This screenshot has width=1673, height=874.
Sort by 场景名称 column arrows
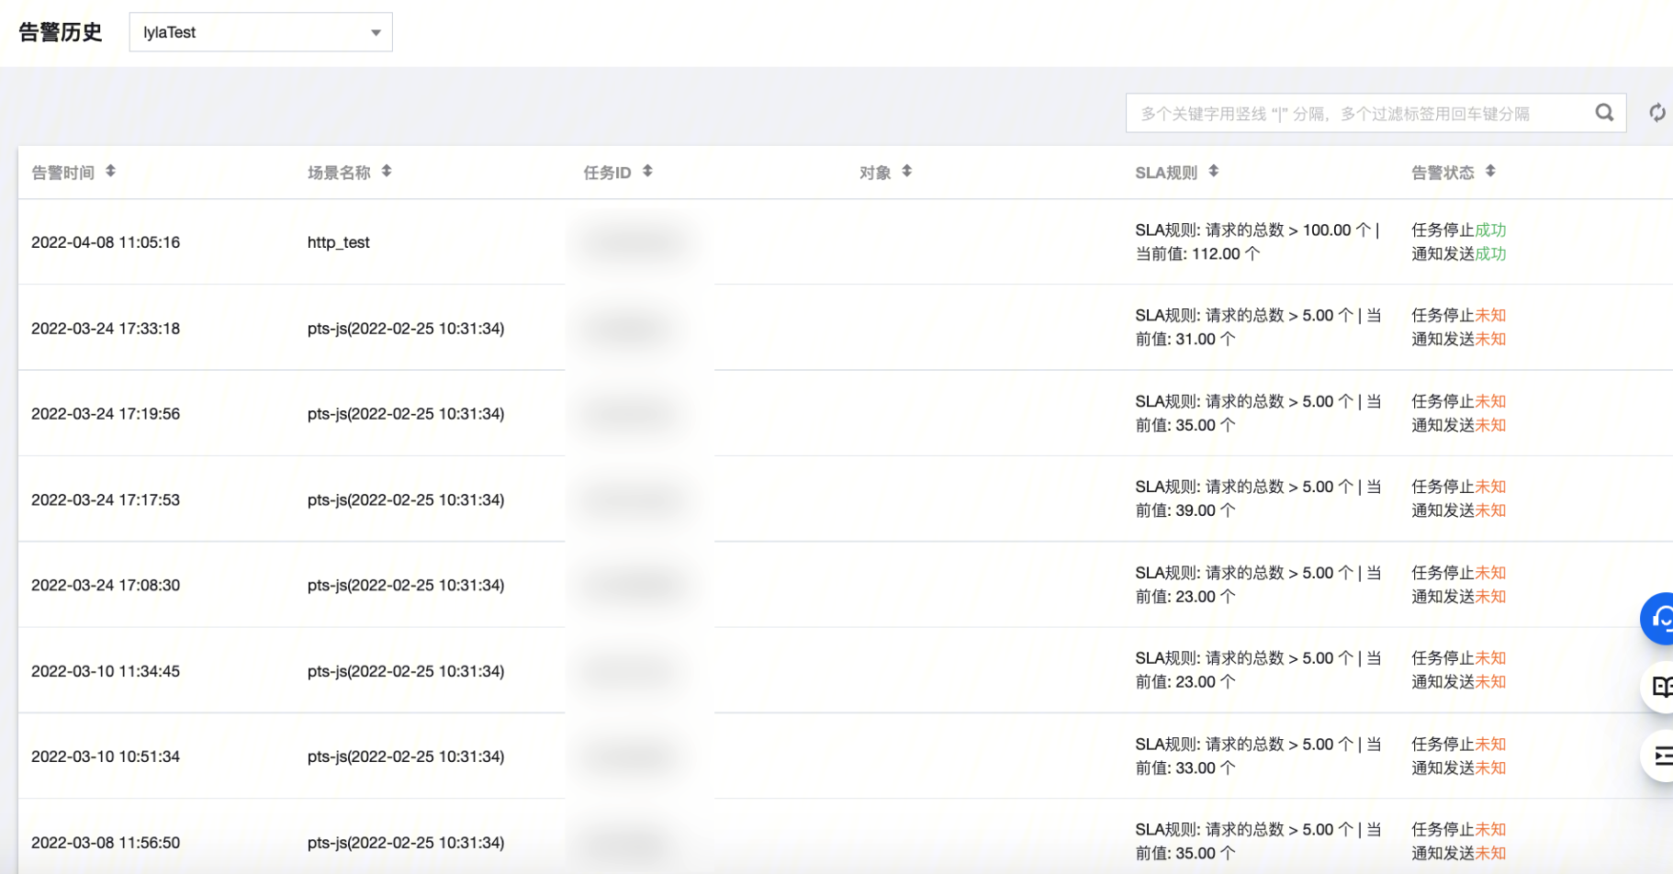tap(387, 171)
